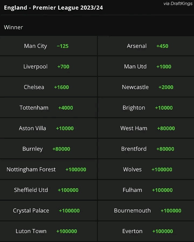
Task: Select Man Utd +1000 odds
Action: [x=146, y=66]
